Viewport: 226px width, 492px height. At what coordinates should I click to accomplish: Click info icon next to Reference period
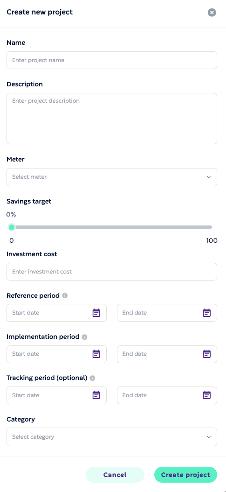click(65, 295)
